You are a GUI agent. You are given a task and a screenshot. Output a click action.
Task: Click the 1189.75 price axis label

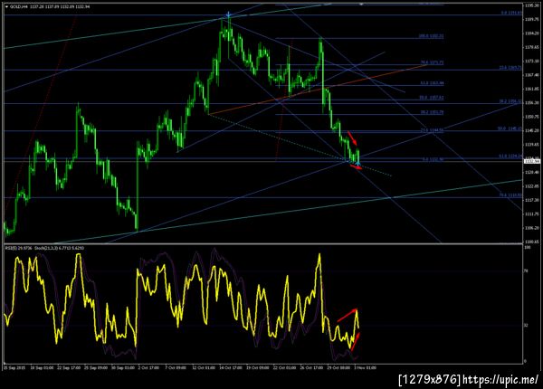click(531, 20)
